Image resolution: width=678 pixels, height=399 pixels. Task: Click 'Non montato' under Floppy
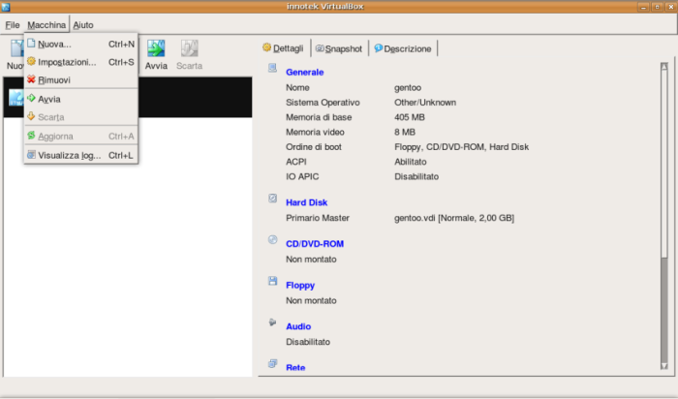pos(311,300)
